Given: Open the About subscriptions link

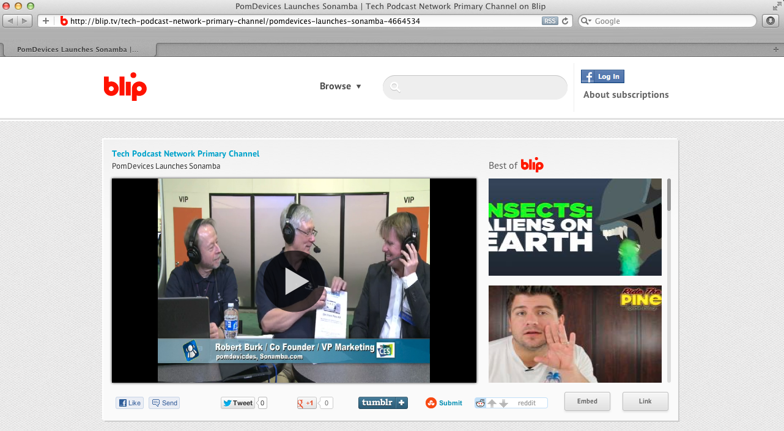Looking at the screenshot, I should tap(626, 95).
